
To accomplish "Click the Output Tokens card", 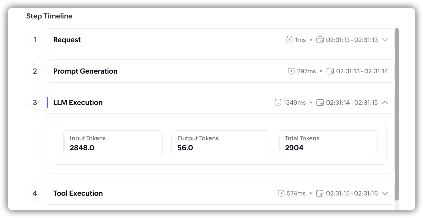I will (220, 143).
